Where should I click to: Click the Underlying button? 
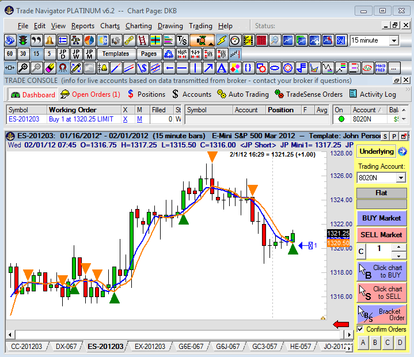(377, 151)
